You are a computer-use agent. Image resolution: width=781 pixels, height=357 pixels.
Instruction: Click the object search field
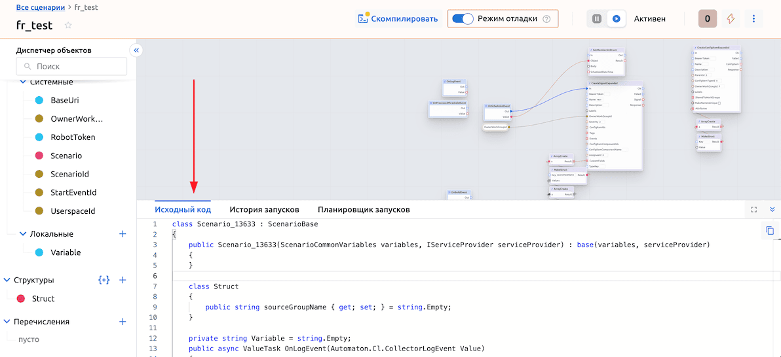click(71, 66)
